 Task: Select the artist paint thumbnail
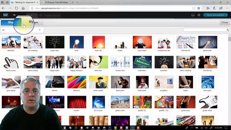pos(120,82)
